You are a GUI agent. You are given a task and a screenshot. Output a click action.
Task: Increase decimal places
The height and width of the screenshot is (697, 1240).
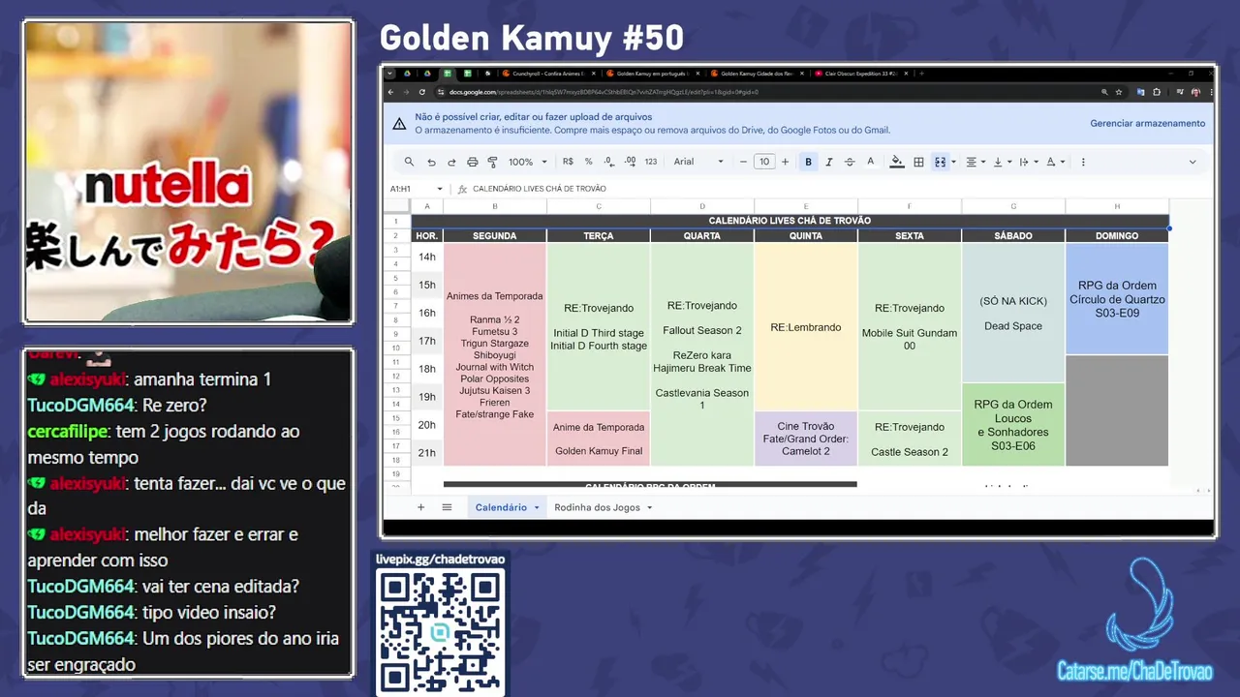(x=630, y=162)
